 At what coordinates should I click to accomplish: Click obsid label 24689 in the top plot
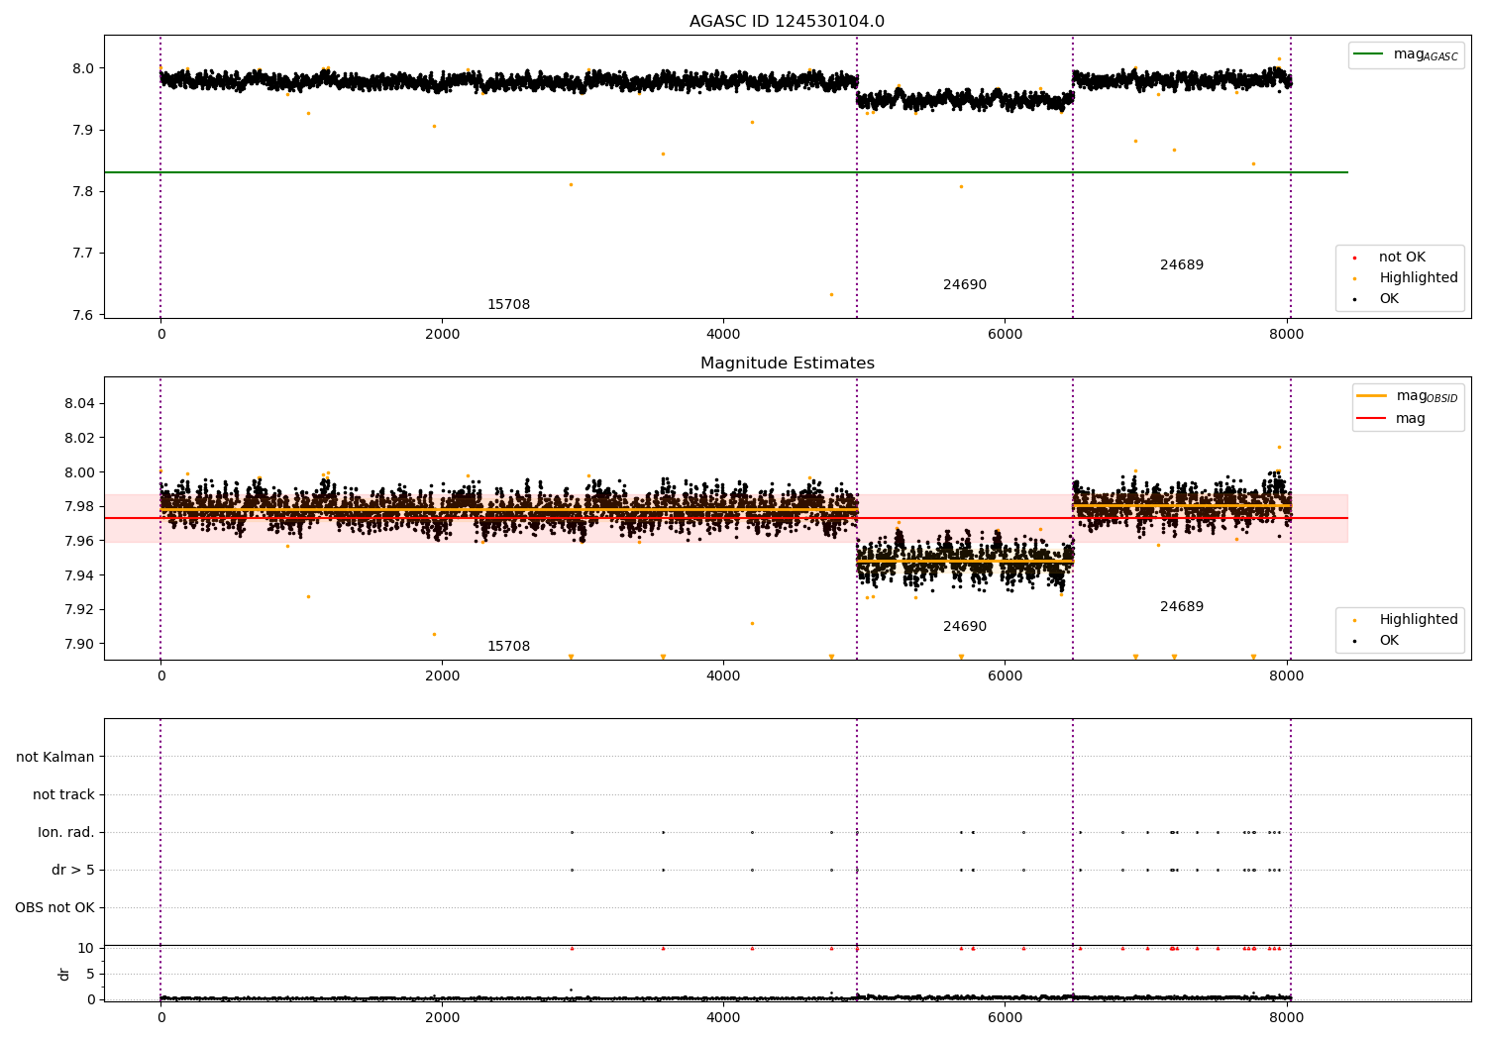tap(1181, 265)
